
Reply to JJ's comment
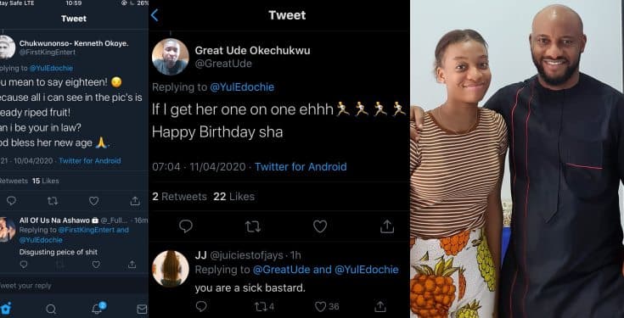(201, 306)
